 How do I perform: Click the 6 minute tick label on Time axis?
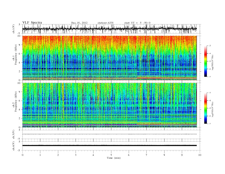pyautogui.click(x=129, y=155)
